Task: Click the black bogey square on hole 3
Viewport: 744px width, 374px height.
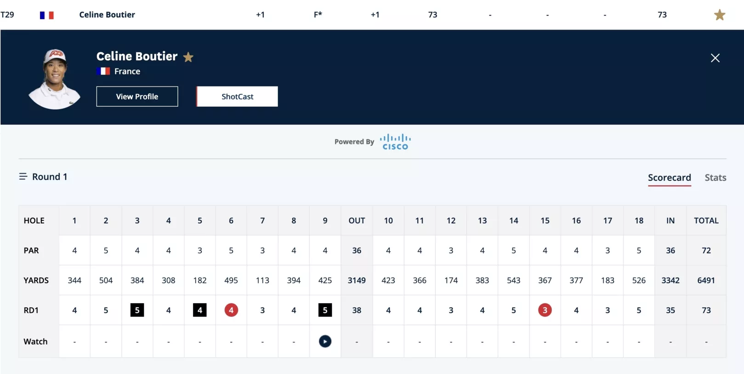Action: pos(137,310)
